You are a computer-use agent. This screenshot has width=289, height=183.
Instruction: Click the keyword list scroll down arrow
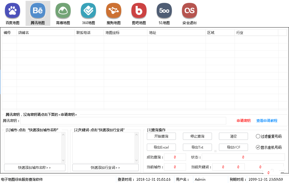pos(137,160)
